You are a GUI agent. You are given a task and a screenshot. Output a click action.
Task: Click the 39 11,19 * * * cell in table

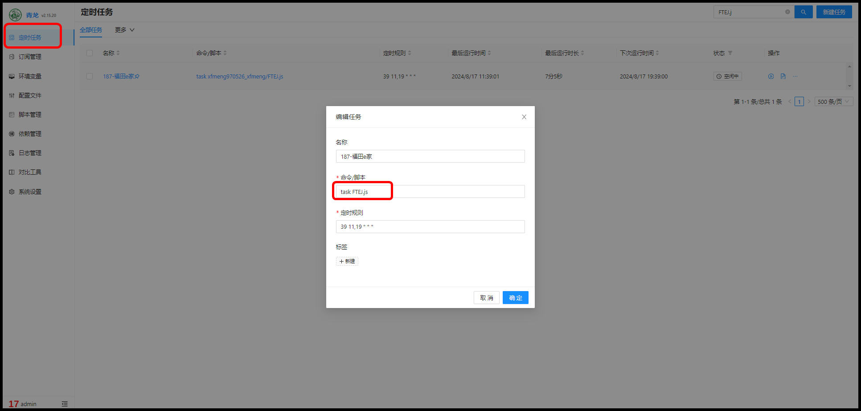pyautogui.click(x=399, y=76)
